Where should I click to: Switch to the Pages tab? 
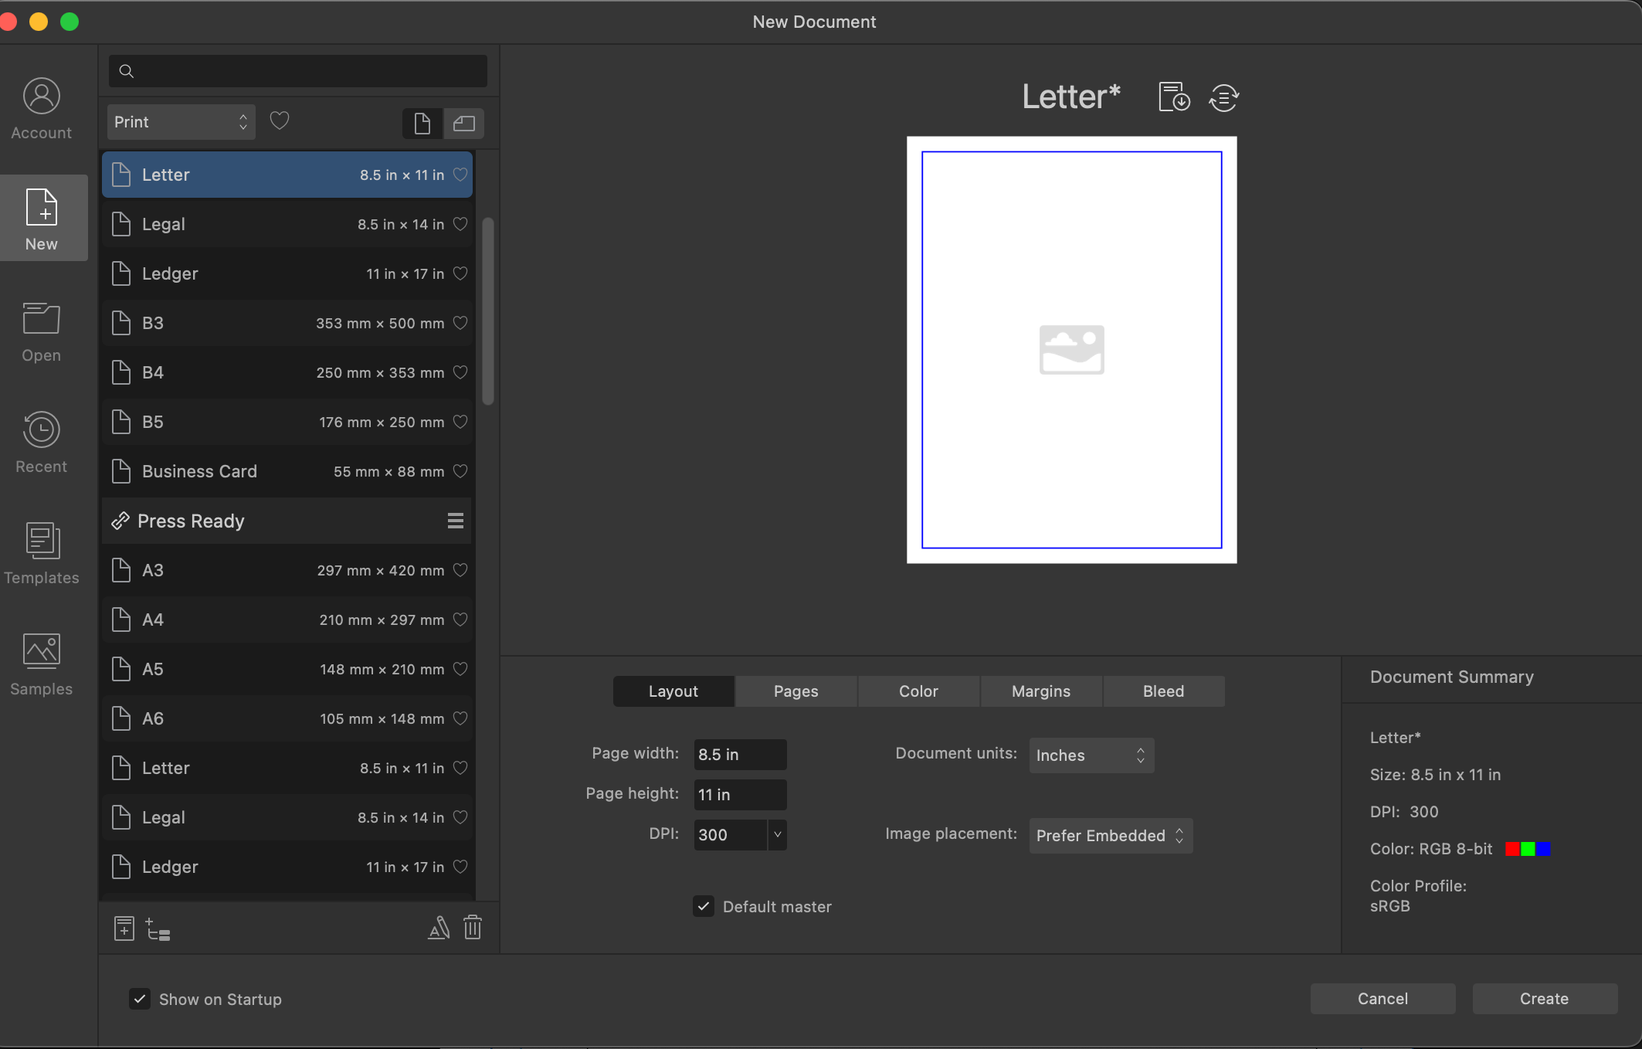[x=796, y=691]
